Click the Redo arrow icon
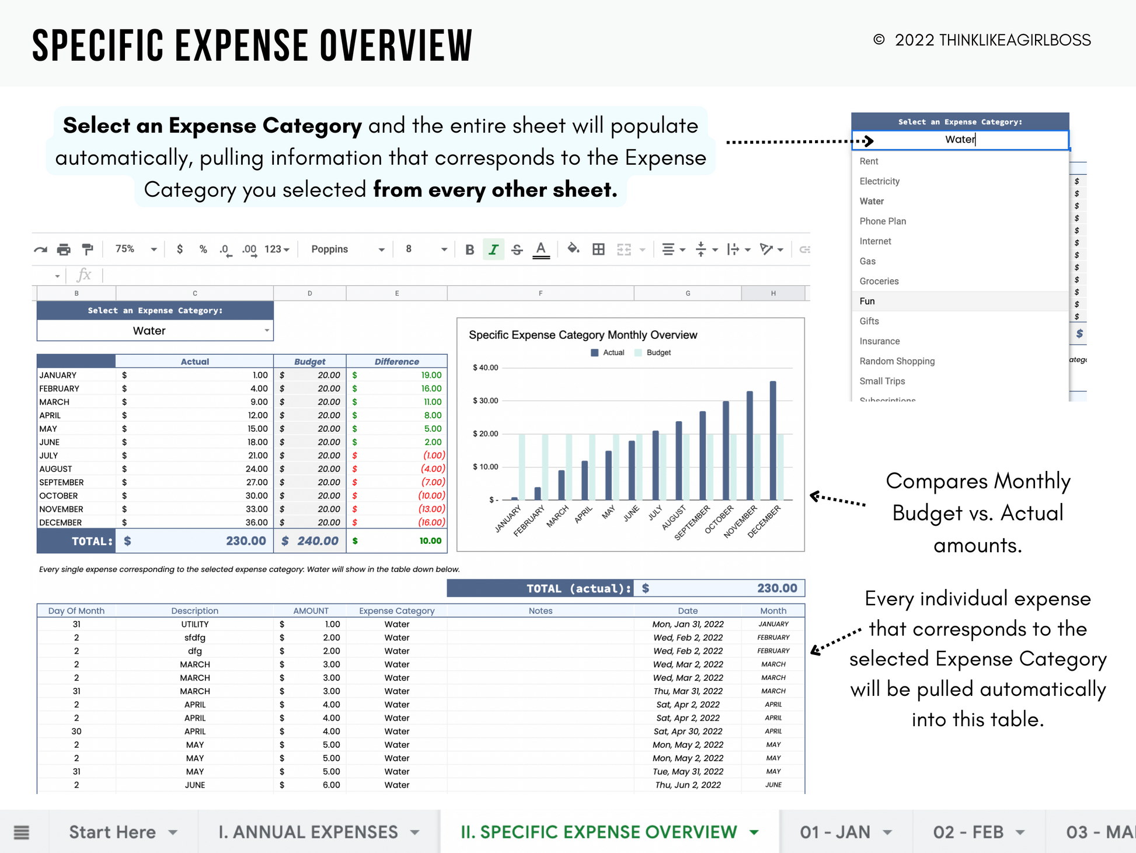Screen dimensions: 1136x853 click(40, 249)
